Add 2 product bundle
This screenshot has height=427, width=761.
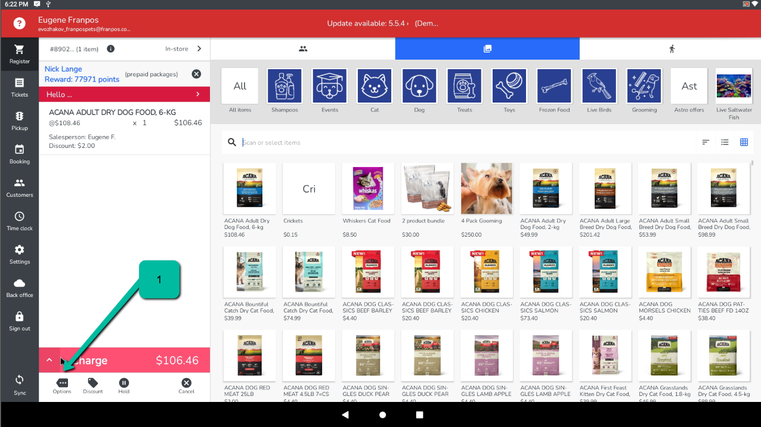(427, 200)
